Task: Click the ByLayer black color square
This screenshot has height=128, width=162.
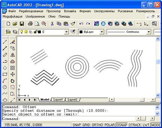Action: (81, 32)
